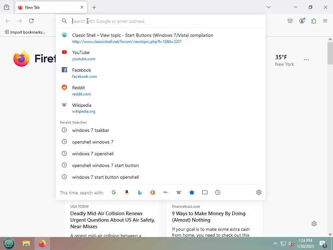Open the Facebook suggestion
Viewport: 333px width, 250px height.
click(x=161, y=73)
